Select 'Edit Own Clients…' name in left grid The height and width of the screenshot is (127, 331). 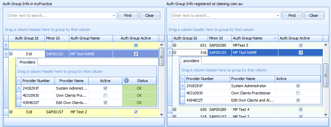71,103
